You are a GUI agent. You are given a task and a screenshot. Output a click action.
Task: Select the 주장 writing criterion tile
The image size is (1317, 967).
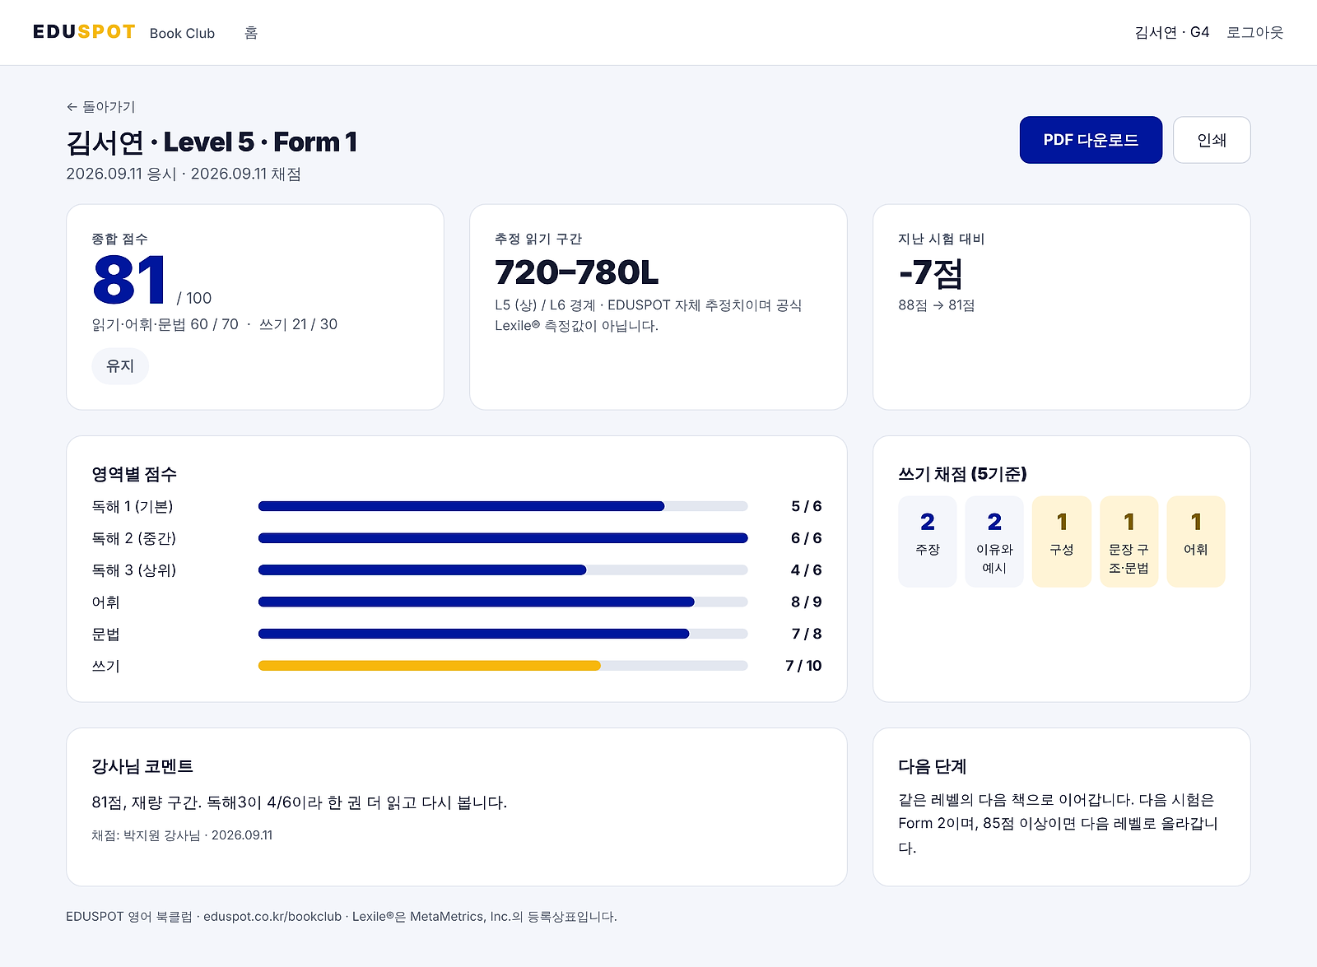click(928, 542)
